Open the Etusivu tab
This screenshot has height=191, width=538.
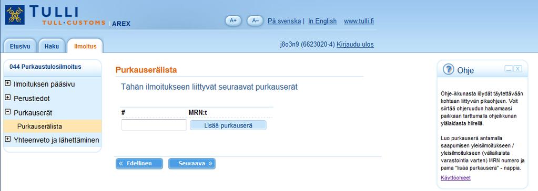click(20, 46)
